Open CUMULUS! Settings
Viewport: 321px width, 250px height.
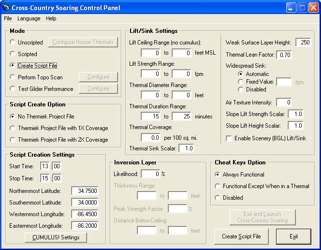[56, 237]
